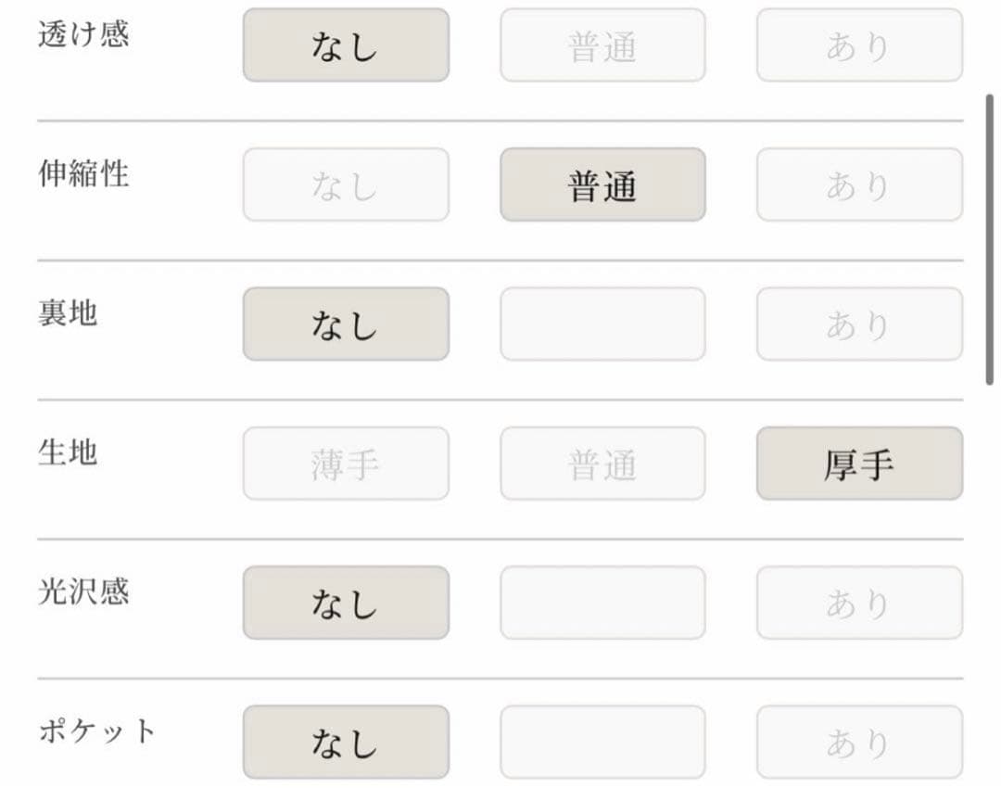This screenshot has height=788, width=1001.
Task: Set 裏地 to あり
Action: pyautogui.click(x=859, y=324)
